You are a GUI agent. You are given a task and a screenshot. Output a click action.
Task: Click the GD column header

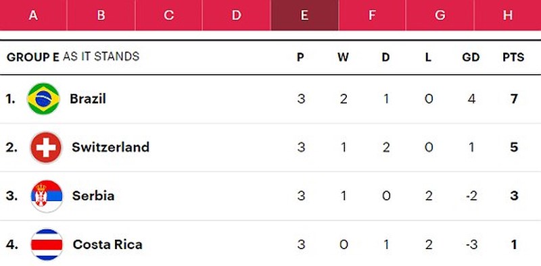(x=471, y=57)
